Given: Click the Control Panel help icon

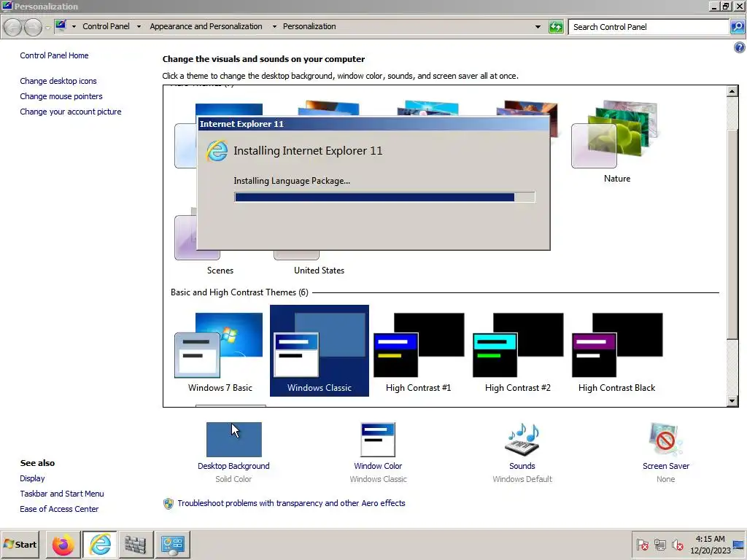Looking at the screenshot, I should 740,47.
